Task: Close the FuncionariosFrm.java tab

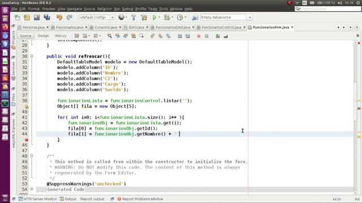Action: [292, 27]
